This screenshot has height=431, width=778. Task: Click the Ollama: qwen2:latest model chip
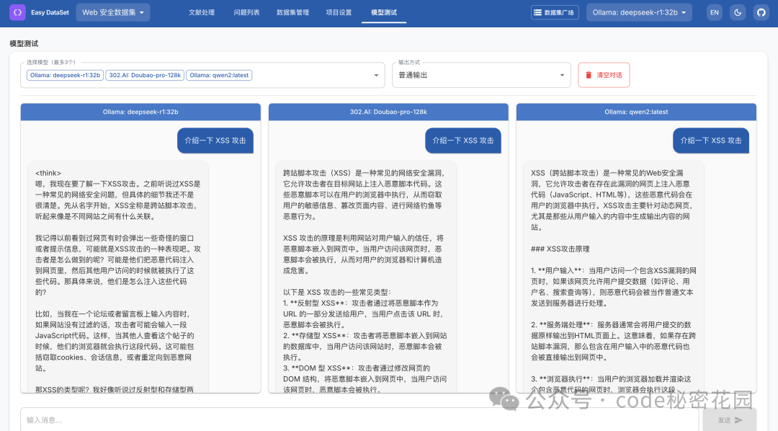click(219, 75)
